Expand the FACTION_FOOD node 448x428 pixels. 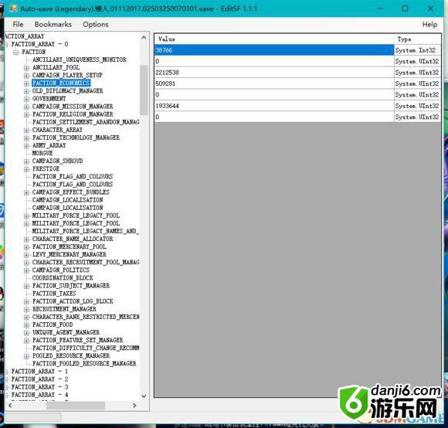(x=26, y=325)
